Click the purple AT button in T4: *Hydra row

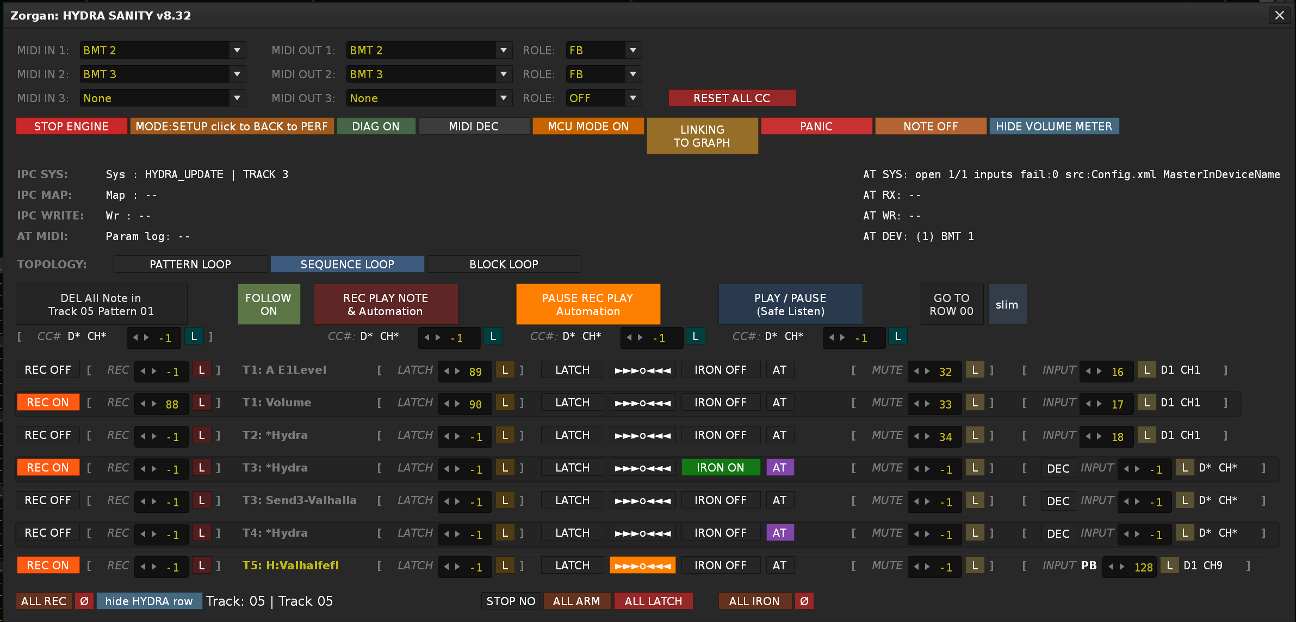(780, 533)
